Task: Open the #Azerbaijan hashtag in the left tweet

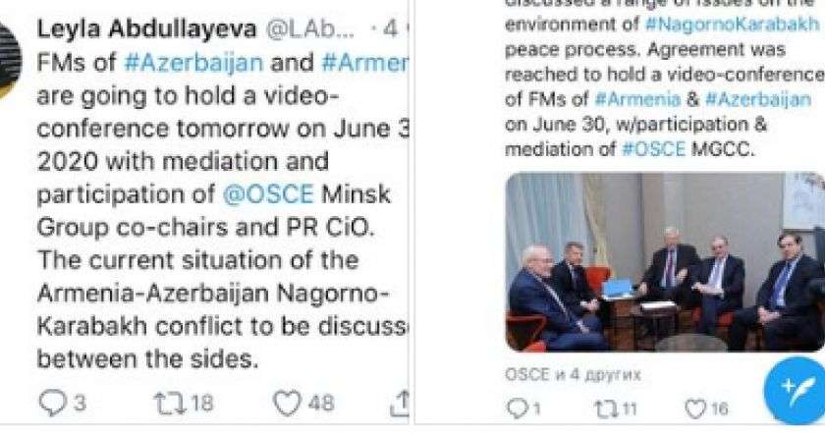Action: coord(193,63)
